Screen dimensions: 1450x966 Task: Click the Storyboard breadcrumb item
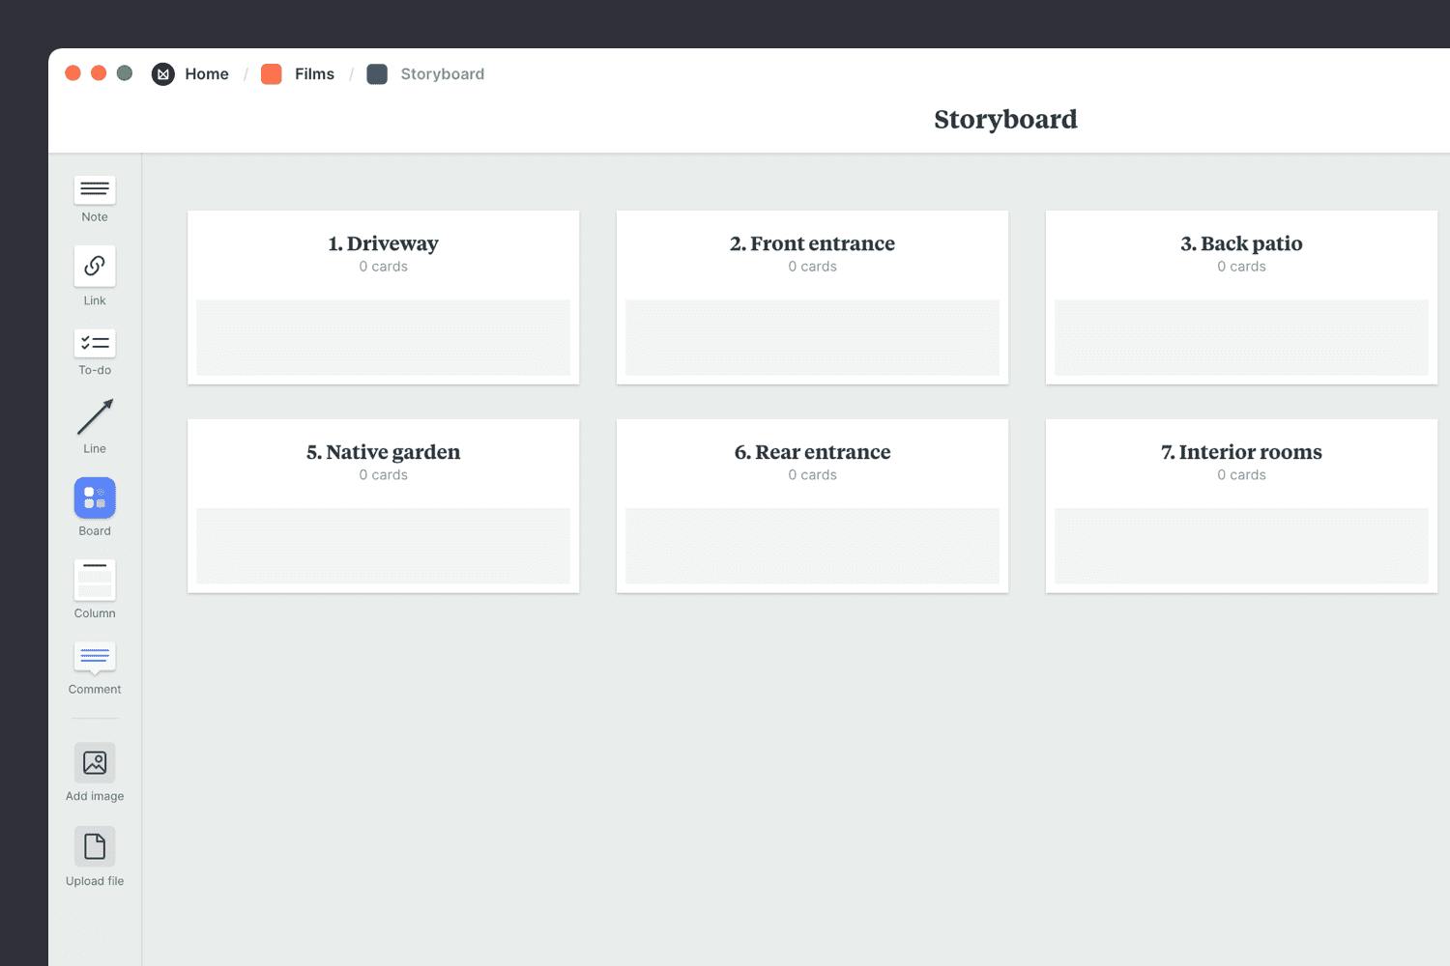(442, 74)
